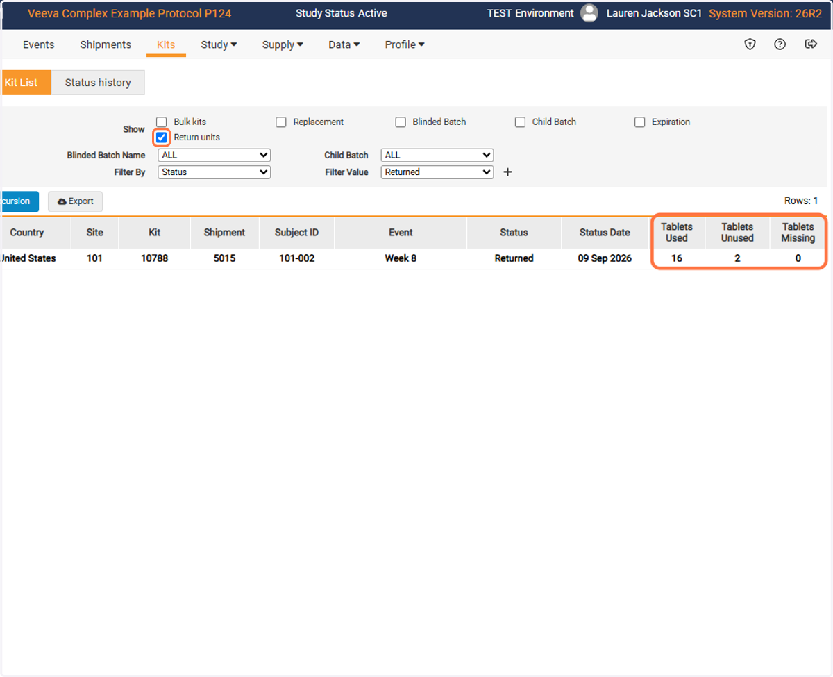Sort by the Tablets Missing column header

[x=798, y=233]
